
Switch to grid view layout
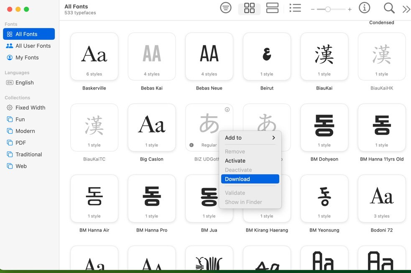pos(249,8)
